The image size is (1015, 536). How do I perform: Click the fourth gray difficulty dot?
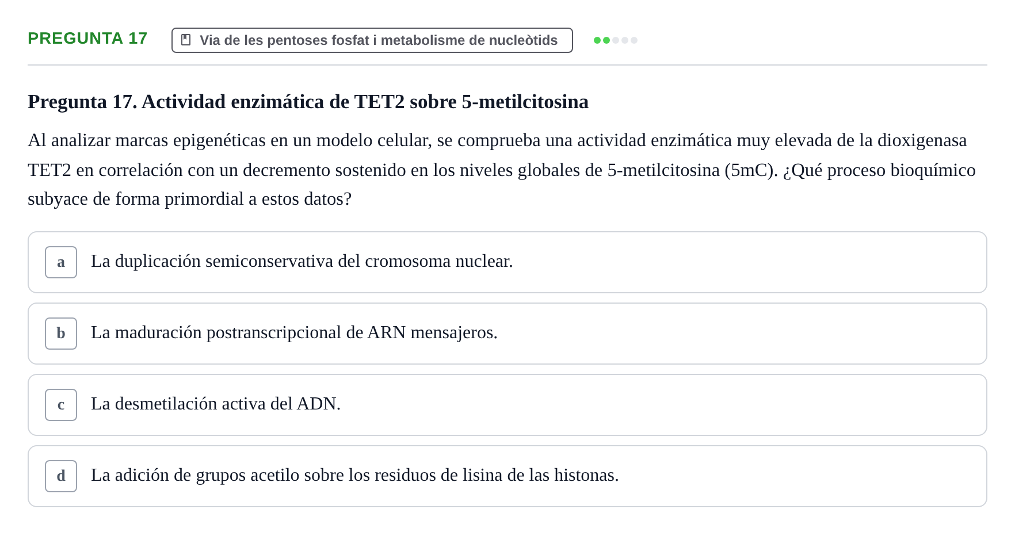pos(625,40)
